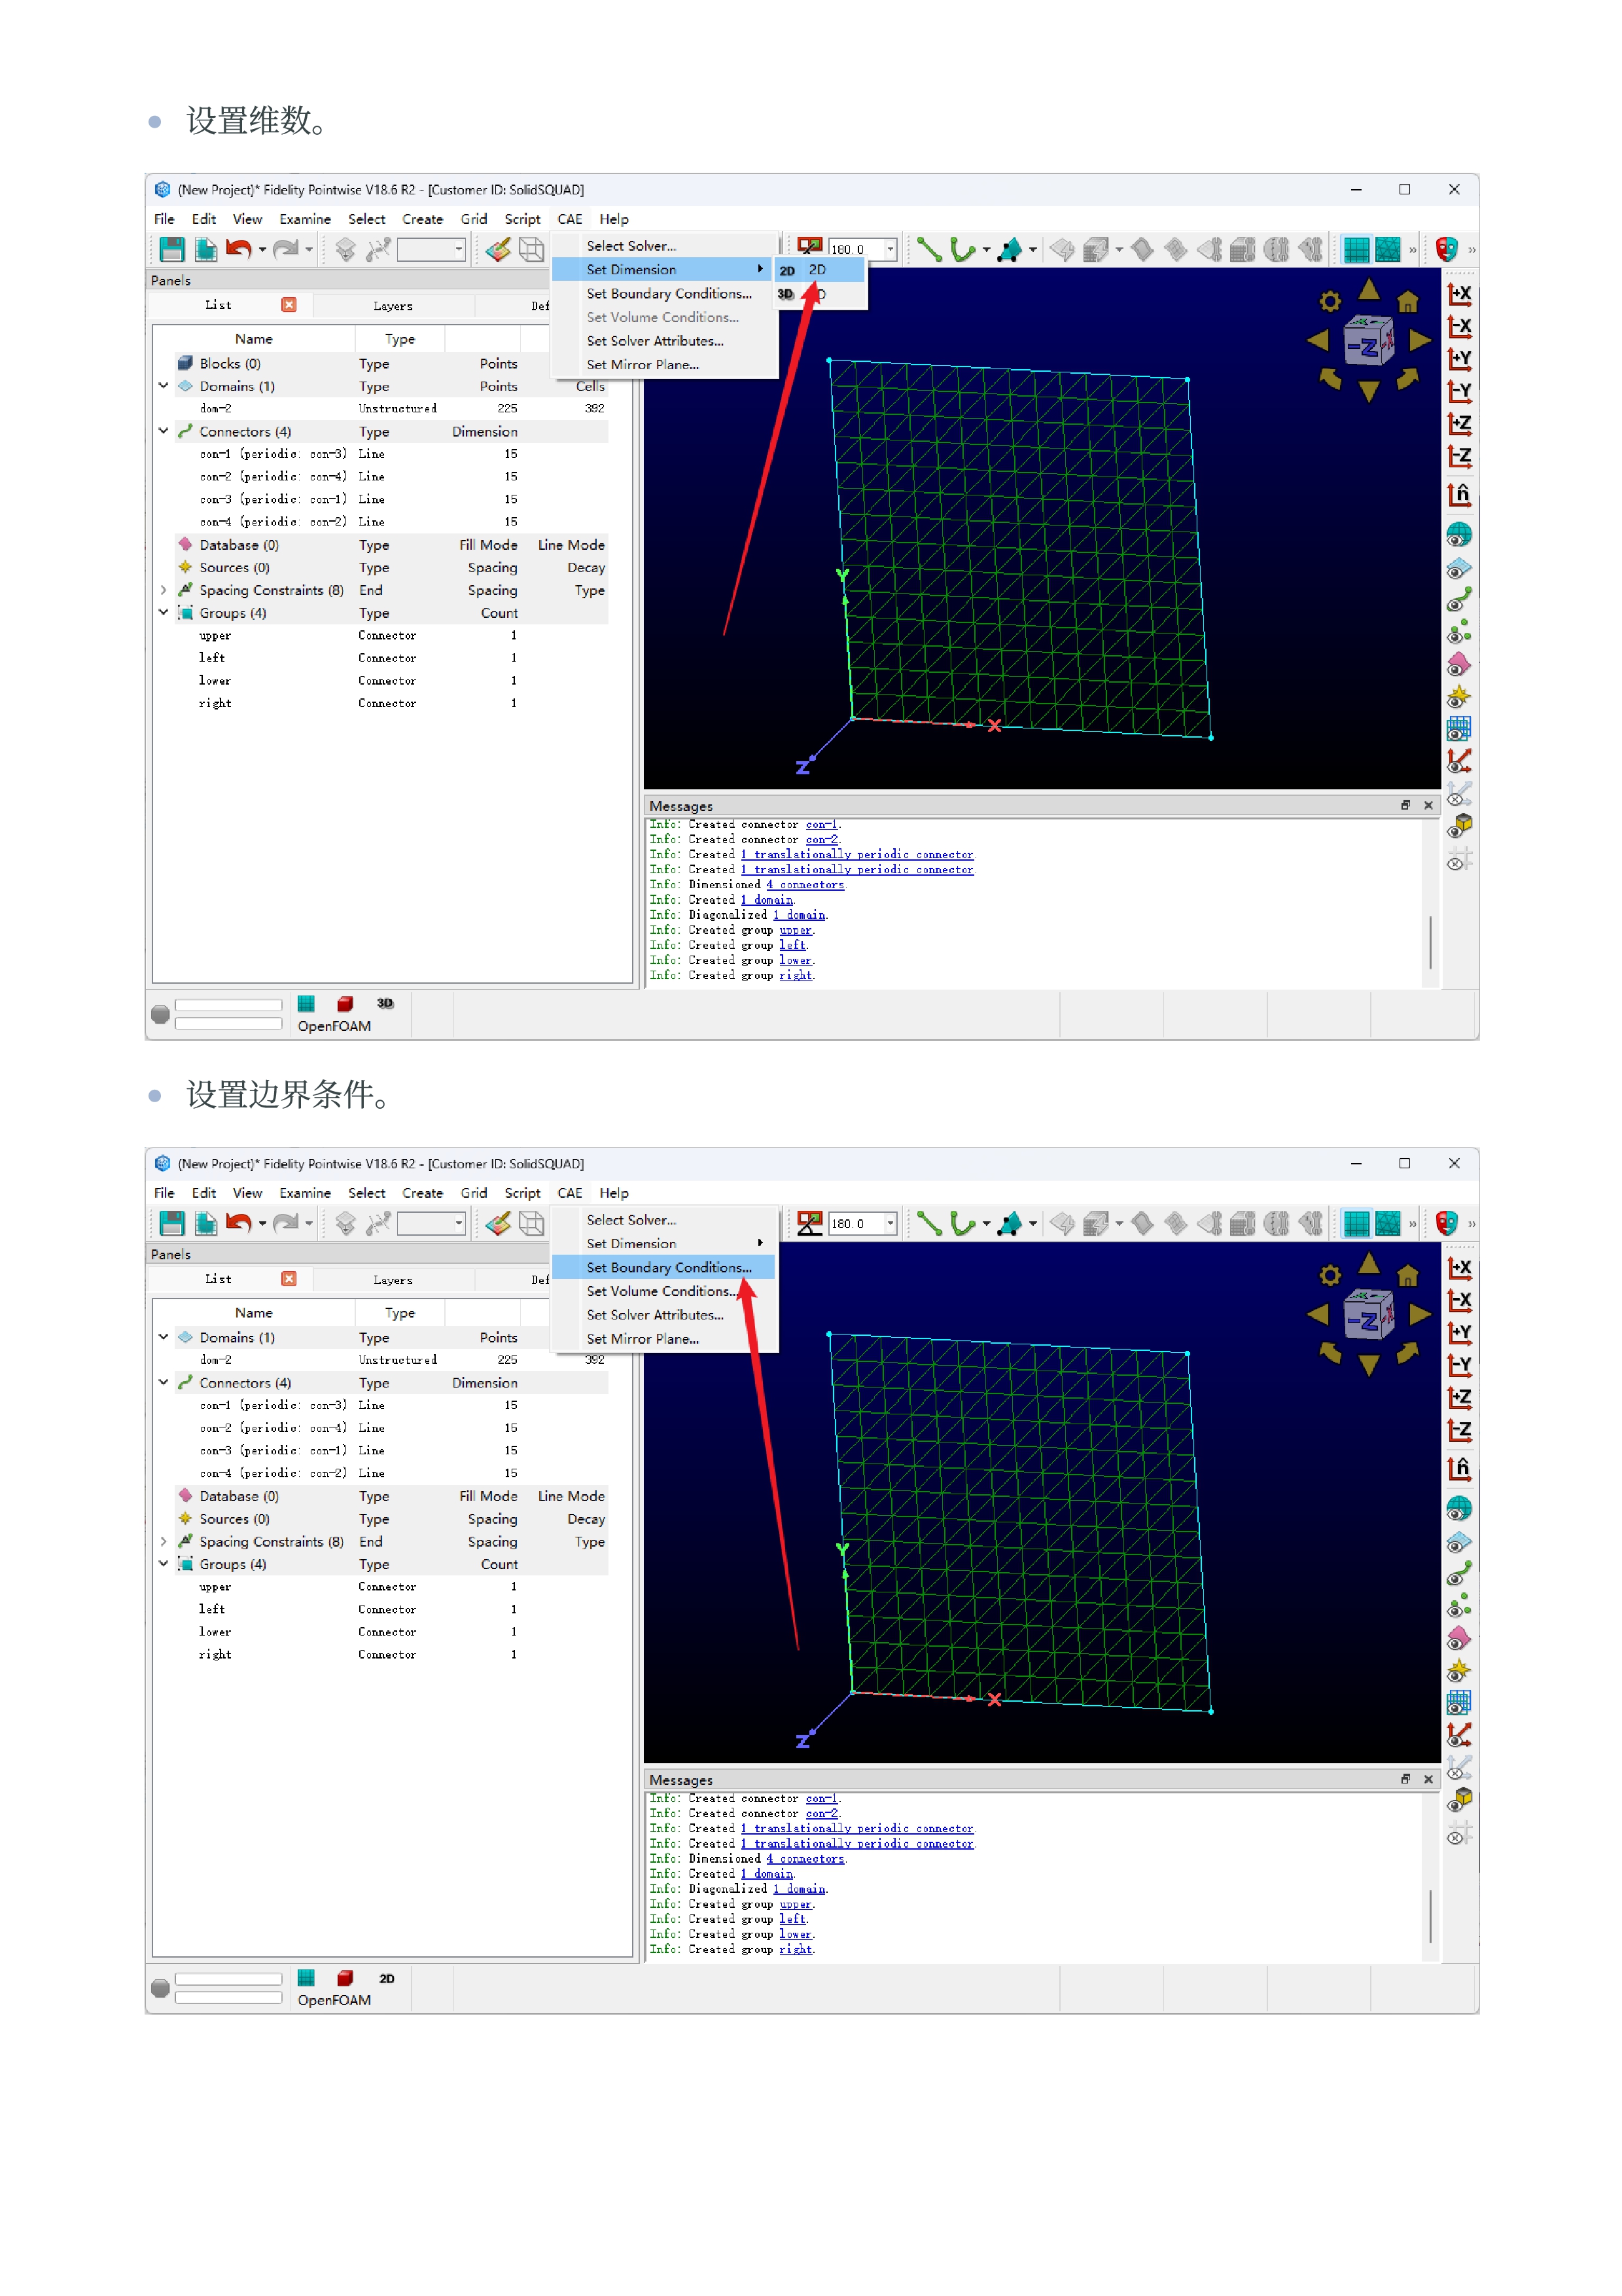Click top screenshot status bar progress bar
Screen dimensions: 1622x2296
[x=229, y=1005]
